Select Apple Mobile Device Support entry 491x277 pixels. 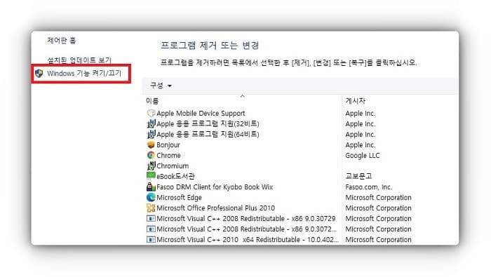[x=201, y=114]
